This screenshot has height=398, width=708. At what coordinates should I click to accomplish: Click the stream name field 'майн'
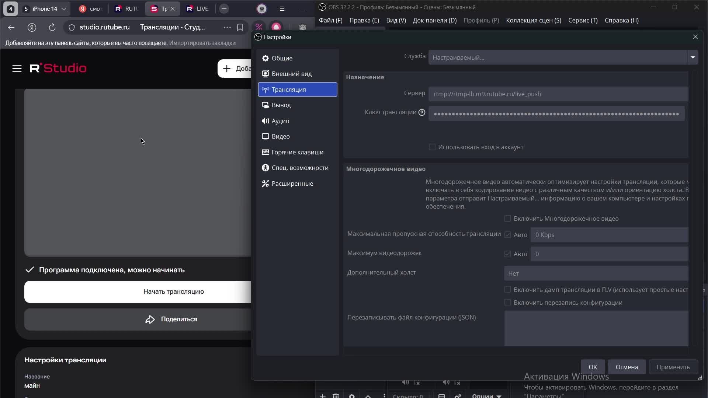pos(32,385)
